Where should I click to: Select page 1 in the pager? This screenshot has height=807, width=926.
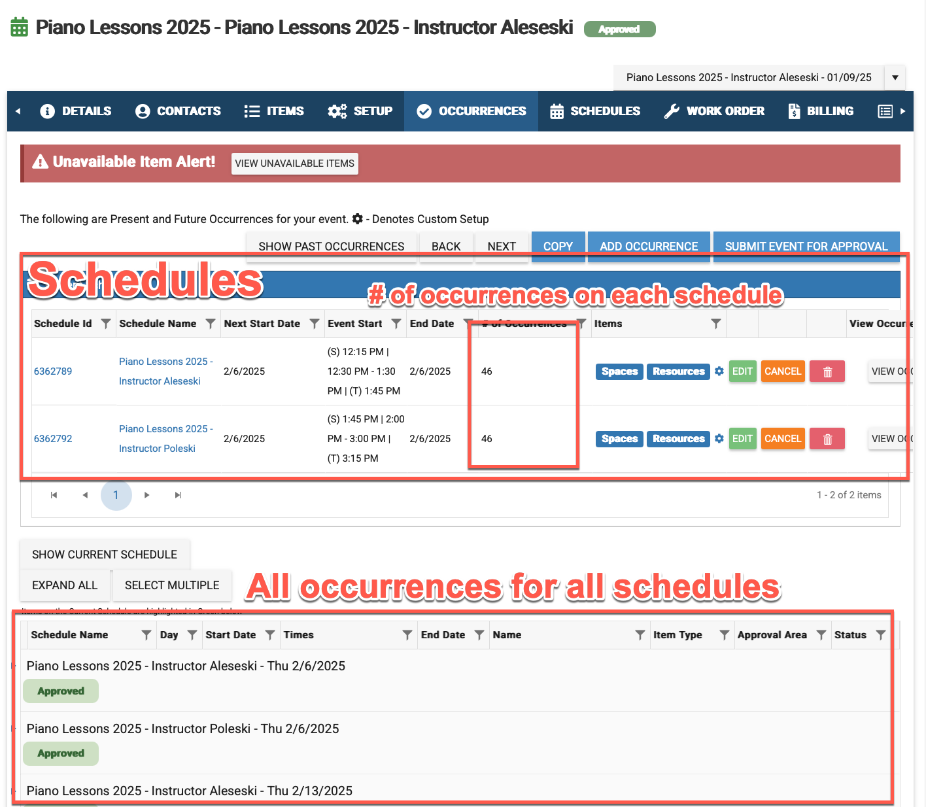[116, 495]
